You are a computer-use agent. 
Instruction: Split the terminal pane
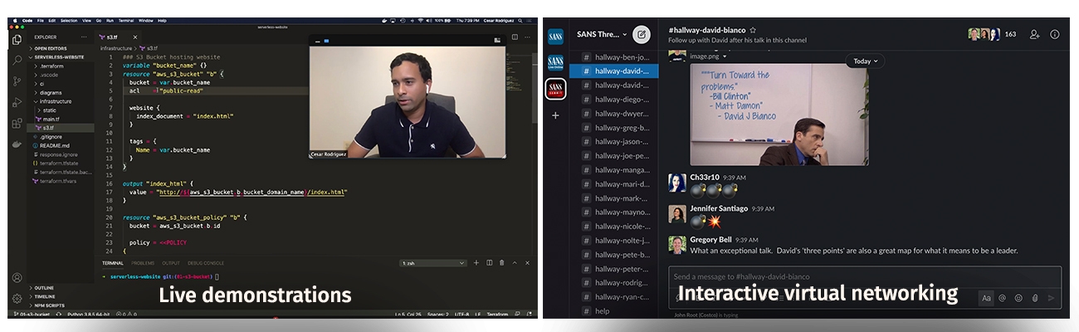tap(489, 263)
